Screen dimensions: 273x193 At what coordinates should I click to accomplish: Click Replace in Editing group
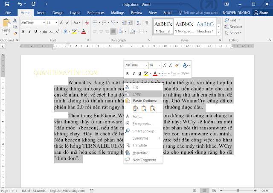click(233, 26)
